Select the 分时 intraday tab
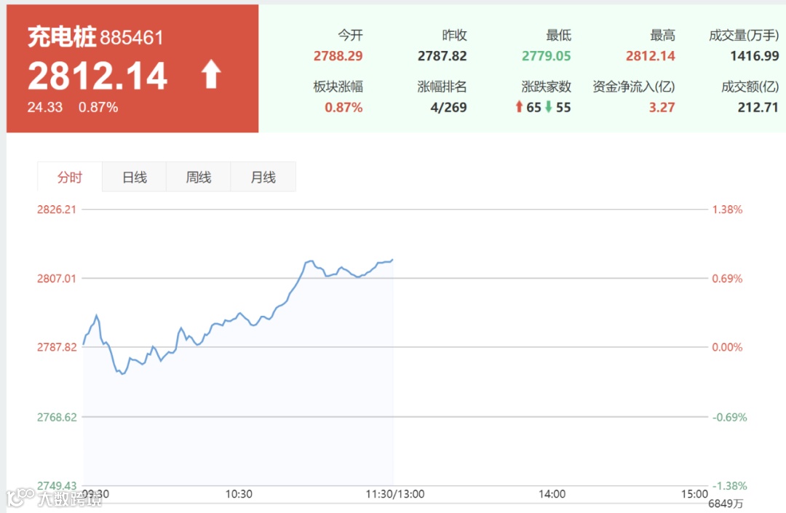Image resolution: width=786 pixels, height=513 pixels. coord(70,177)
